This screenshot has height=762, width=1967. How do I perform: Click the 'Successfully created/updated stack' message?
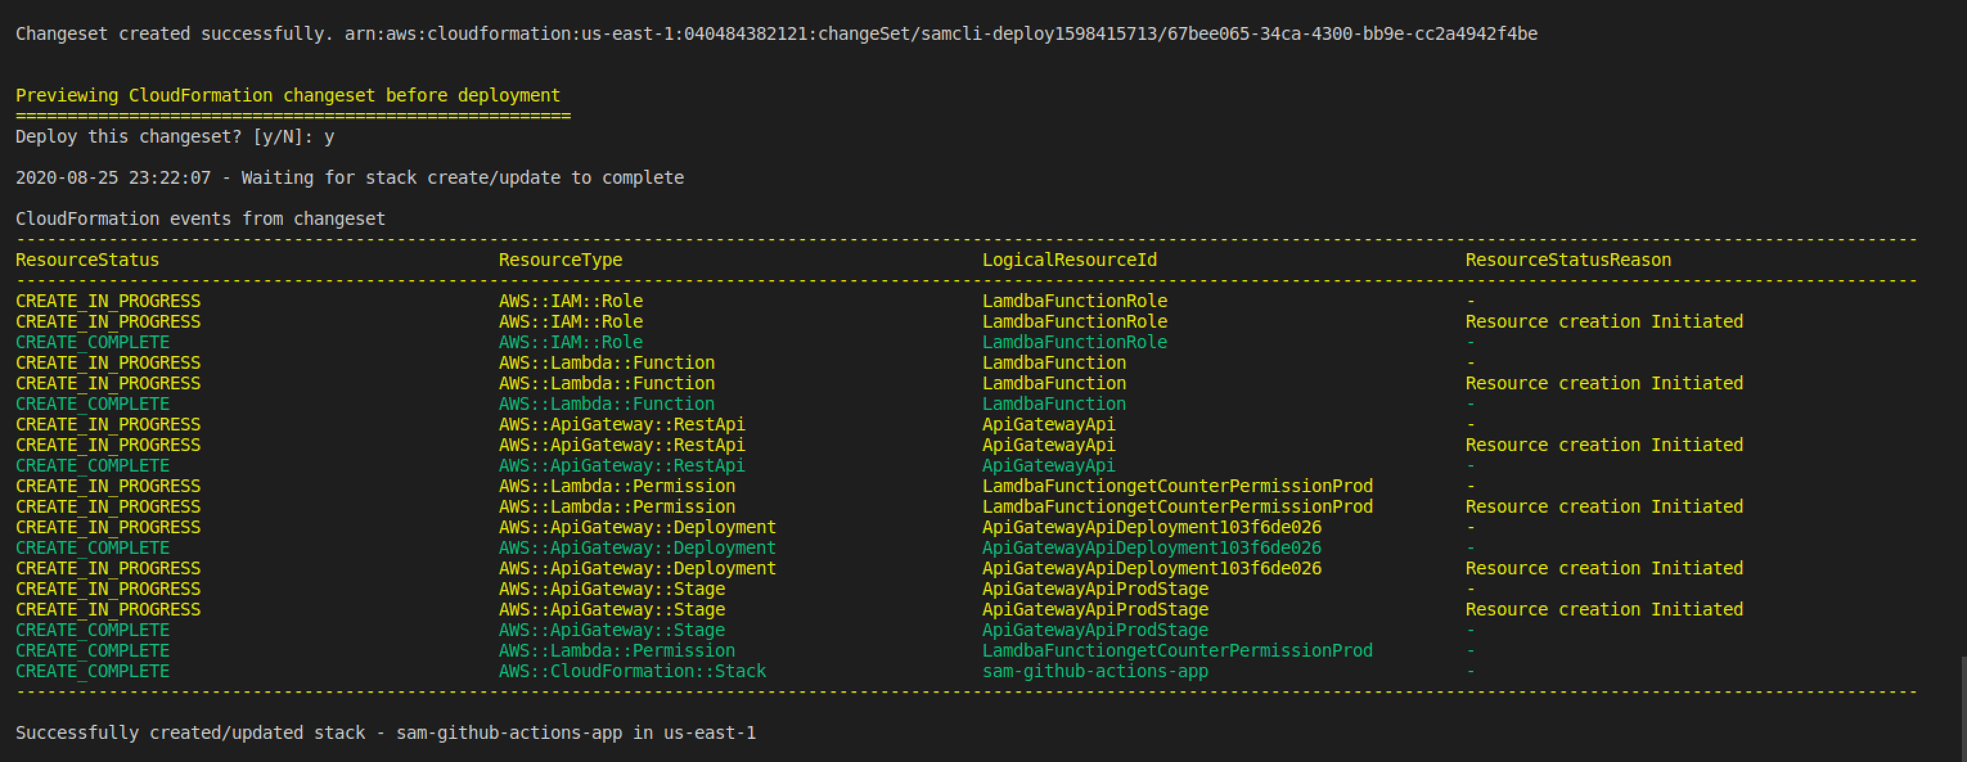coord(386,733)
